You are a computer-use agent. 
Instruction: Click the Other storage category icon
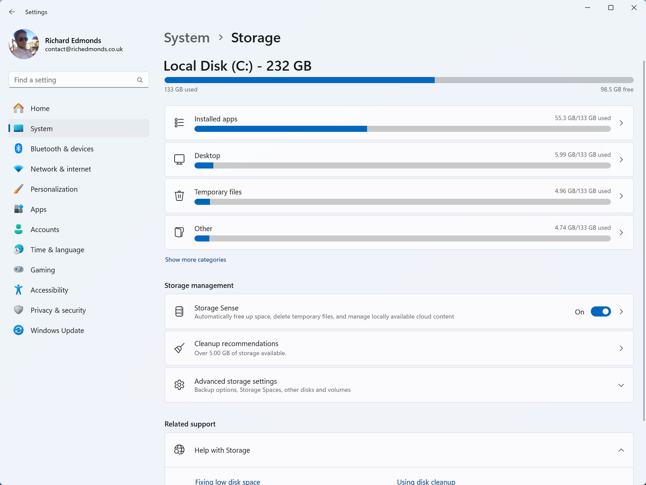tap(179, 232)
